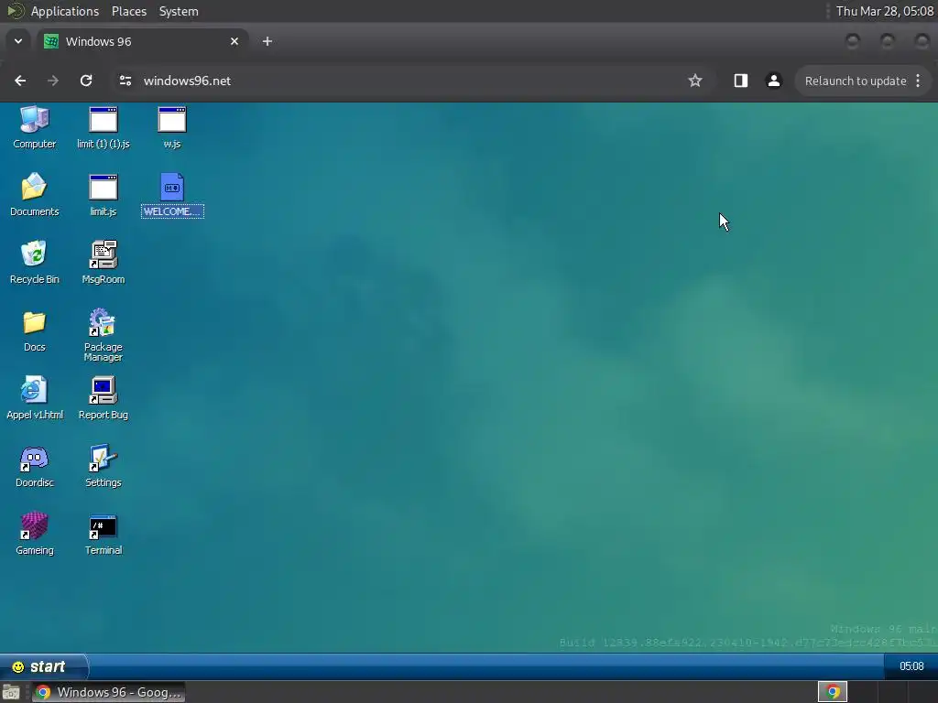Click the Windows 96 start button
This screenshot has width=938, height=703.
[x=43, y=666]
